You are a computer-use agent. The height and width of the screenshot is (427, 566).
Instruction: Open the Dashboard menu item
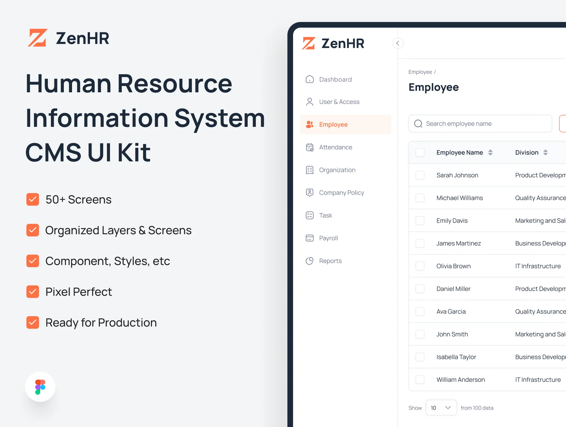click(x=346, y=79)
